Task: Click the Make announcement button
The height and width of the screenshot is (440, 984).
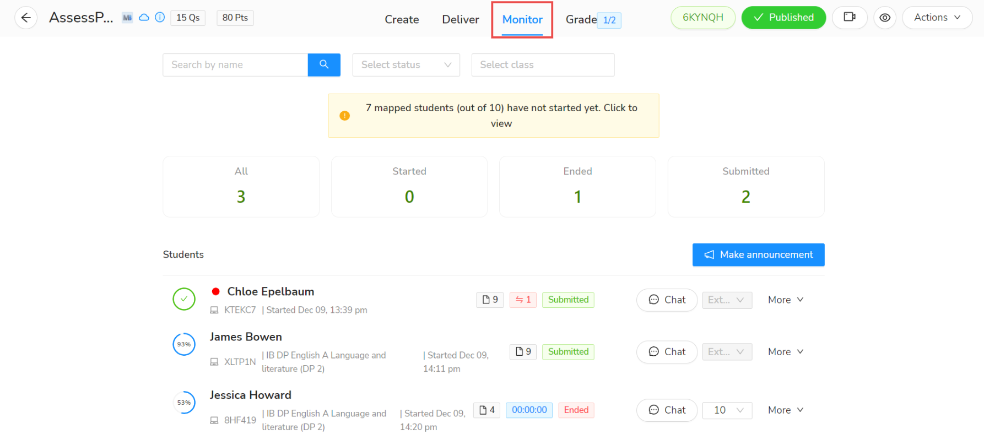Action: point(758,254)
